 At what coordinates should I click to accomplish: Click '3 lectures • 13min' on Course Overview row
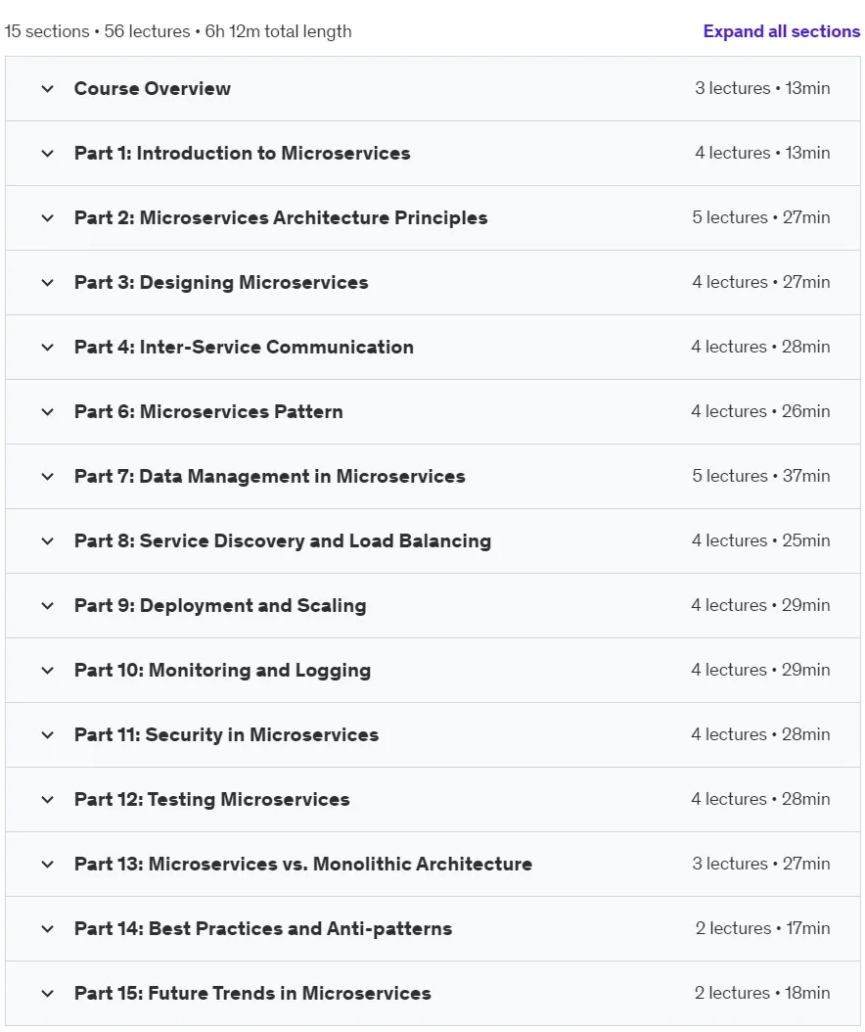762,88
